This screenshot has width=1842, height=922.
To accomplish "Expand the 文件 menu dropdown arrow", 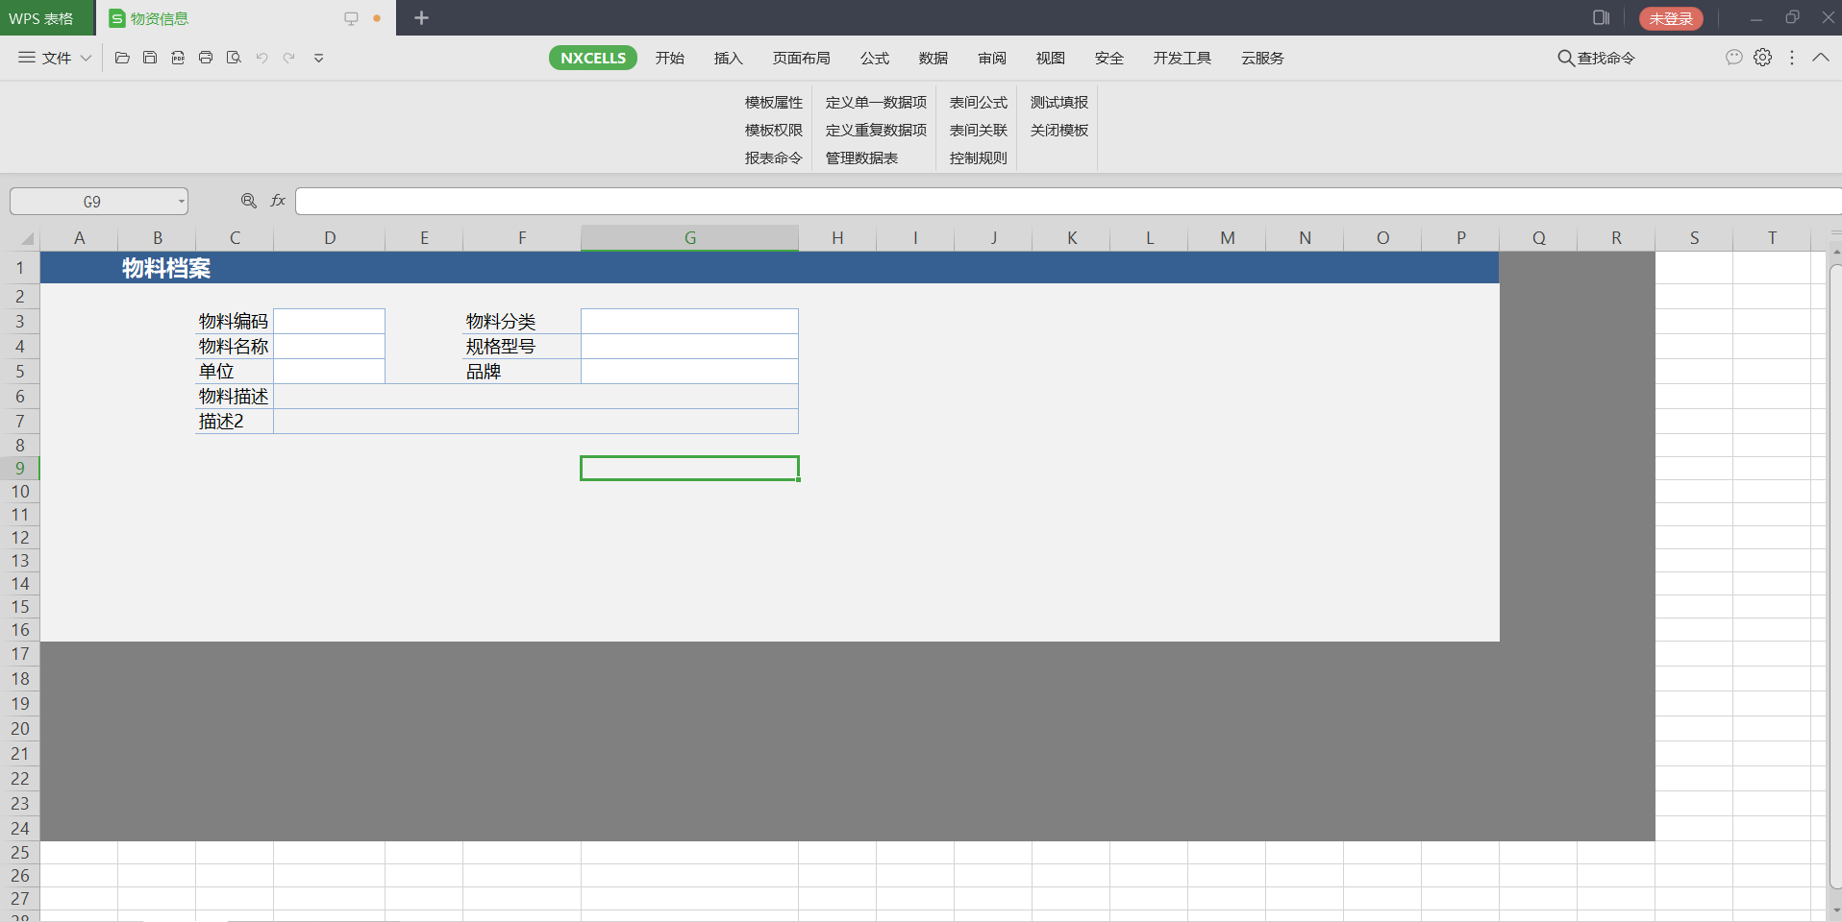I will pyautogui.click(x=86, y=58).
